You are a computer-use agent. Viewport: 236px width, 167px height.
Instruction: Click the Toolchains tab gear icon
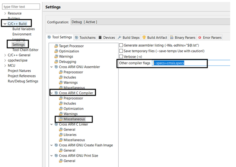coord(76,38)
